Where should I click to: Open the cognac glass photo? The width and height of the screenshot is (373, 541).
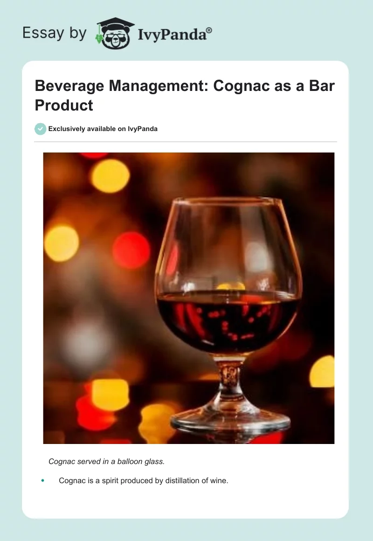point(189,298)
